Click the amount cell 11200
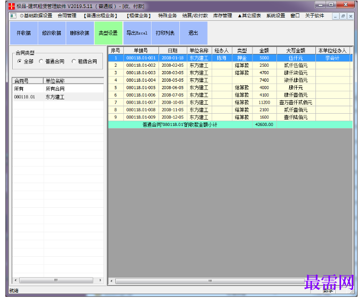Viewport: 364px width, 299px height. tap(264, 103)
